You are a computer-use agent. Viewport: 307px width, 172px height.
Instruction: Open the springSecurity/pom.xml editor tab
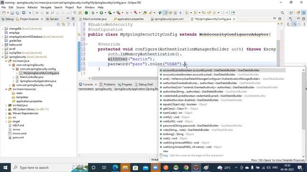click(167, 19)
